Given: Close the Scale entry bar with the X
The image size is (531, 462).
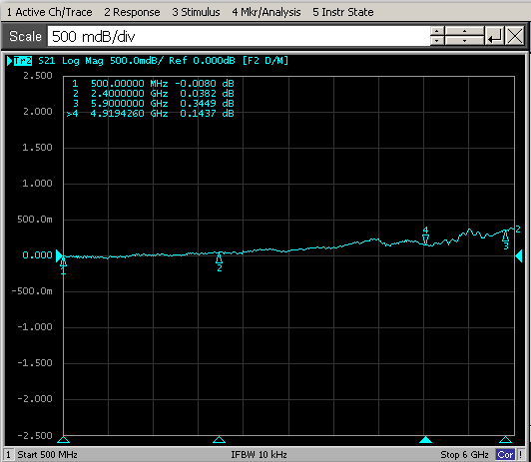Looking at the screenshot, I should (515, 36).
